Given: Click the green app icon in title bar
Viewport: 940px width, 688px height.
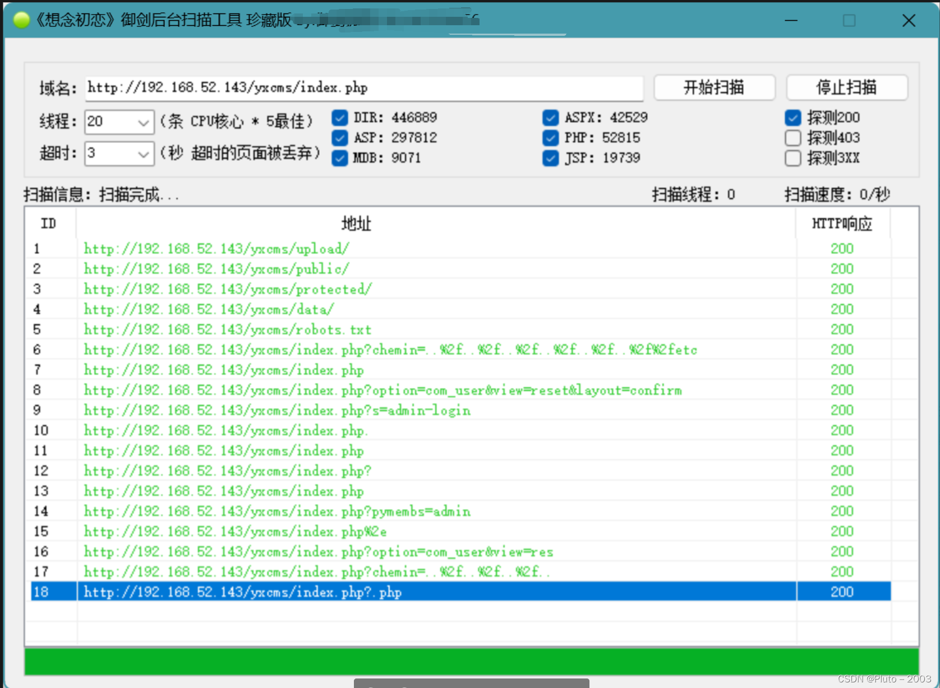Looking at the screenshot, I should 22,20.
